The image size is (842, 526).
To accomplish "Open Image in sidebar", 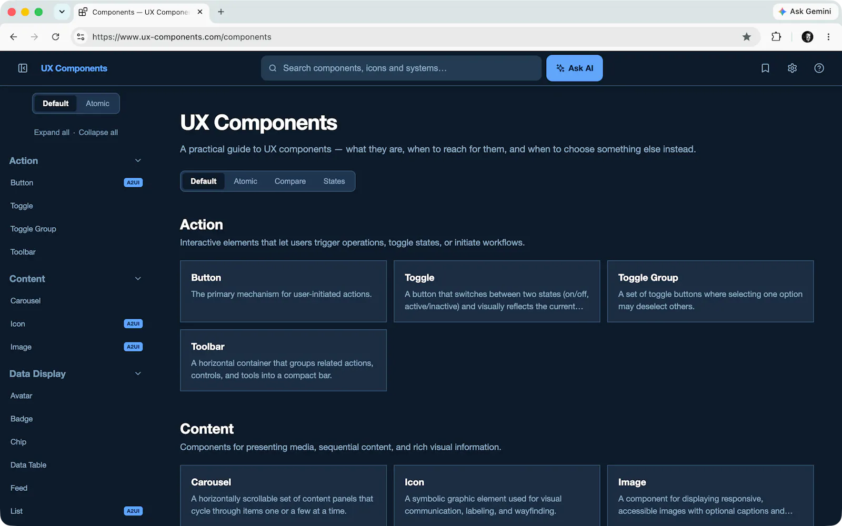I will click(21, 347).
